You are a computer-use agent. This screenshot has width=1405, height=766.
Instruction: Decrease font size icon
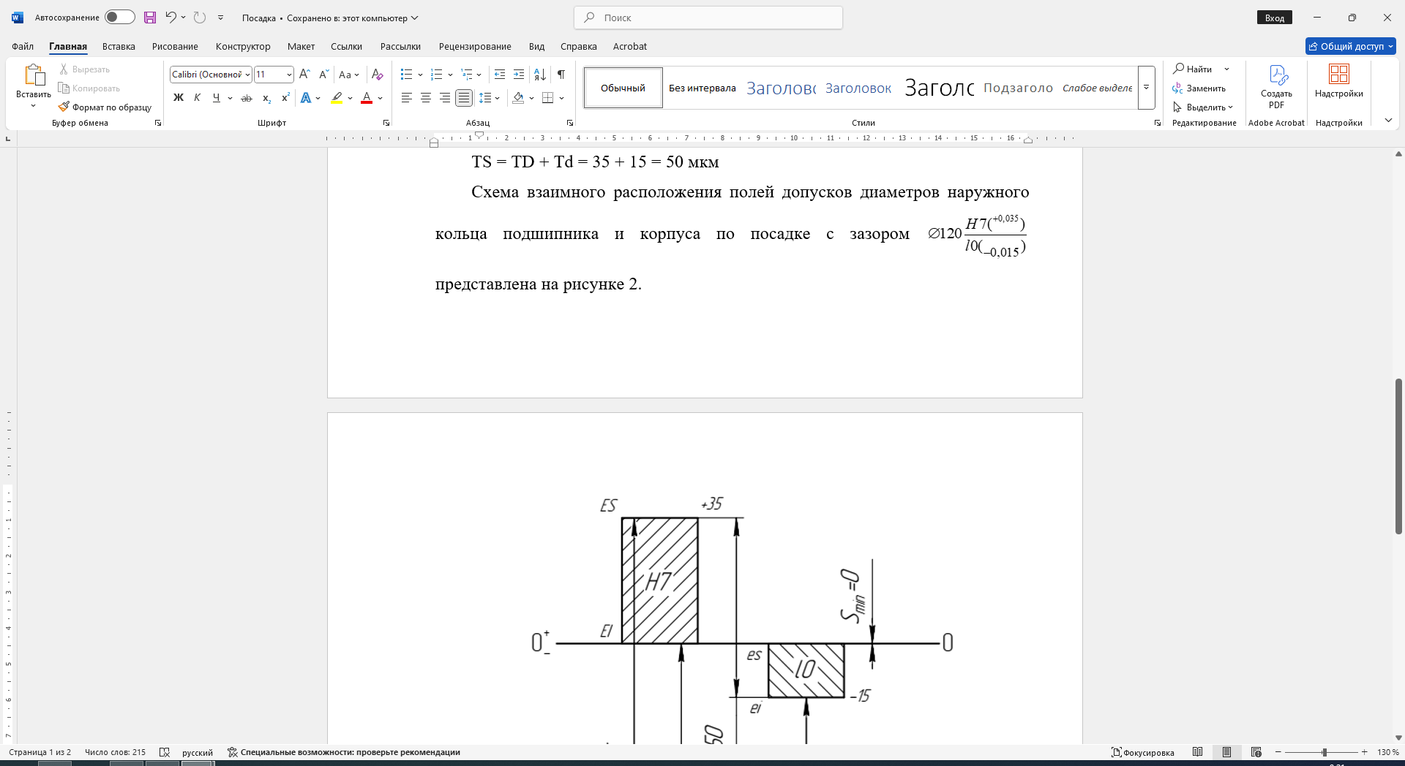point(323,75)
